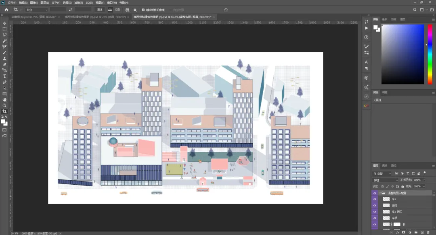Image resolution: width=436 pixels, height=235 pixels.
Task: Pick the Zoom tool
Action: (x=5, y=105)
